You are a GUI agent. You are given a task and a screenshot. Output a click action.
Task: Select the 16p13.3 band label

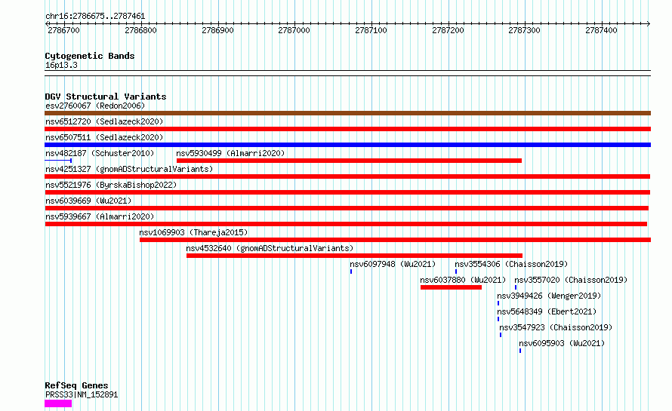[61, 65]
